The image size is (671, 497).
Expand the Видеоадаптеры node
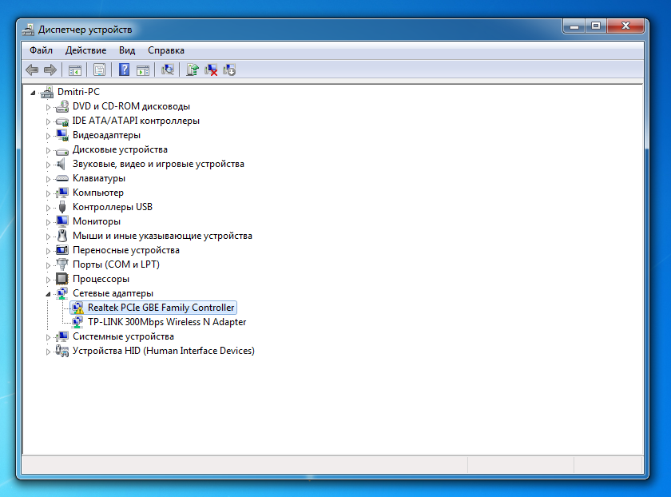point(48,136)
